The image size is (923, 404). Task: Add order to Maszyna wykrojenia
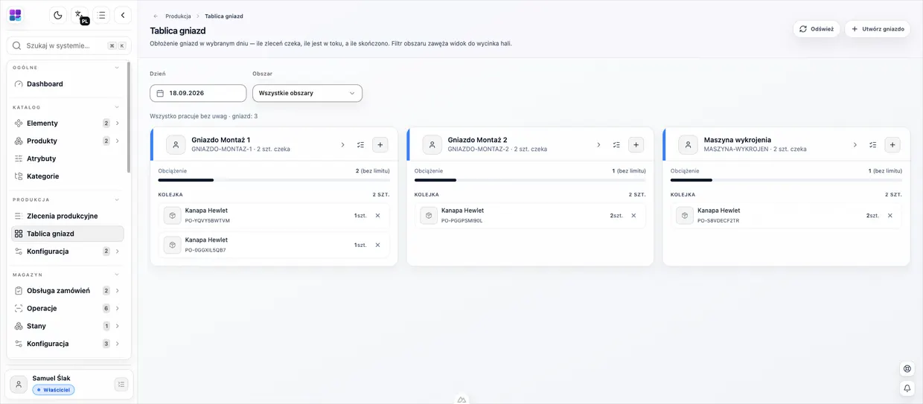point(892,145)
